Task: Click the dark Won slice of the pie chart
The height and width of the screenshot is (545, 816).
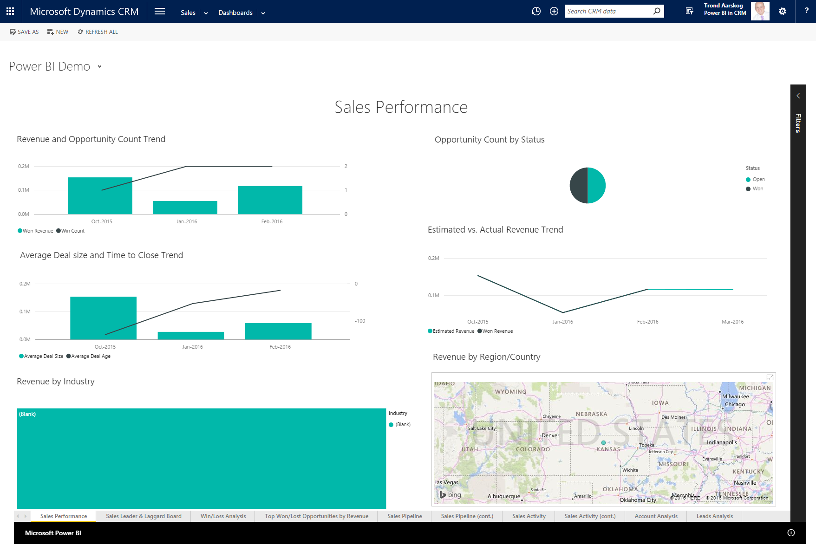Action: coord(578,186)
